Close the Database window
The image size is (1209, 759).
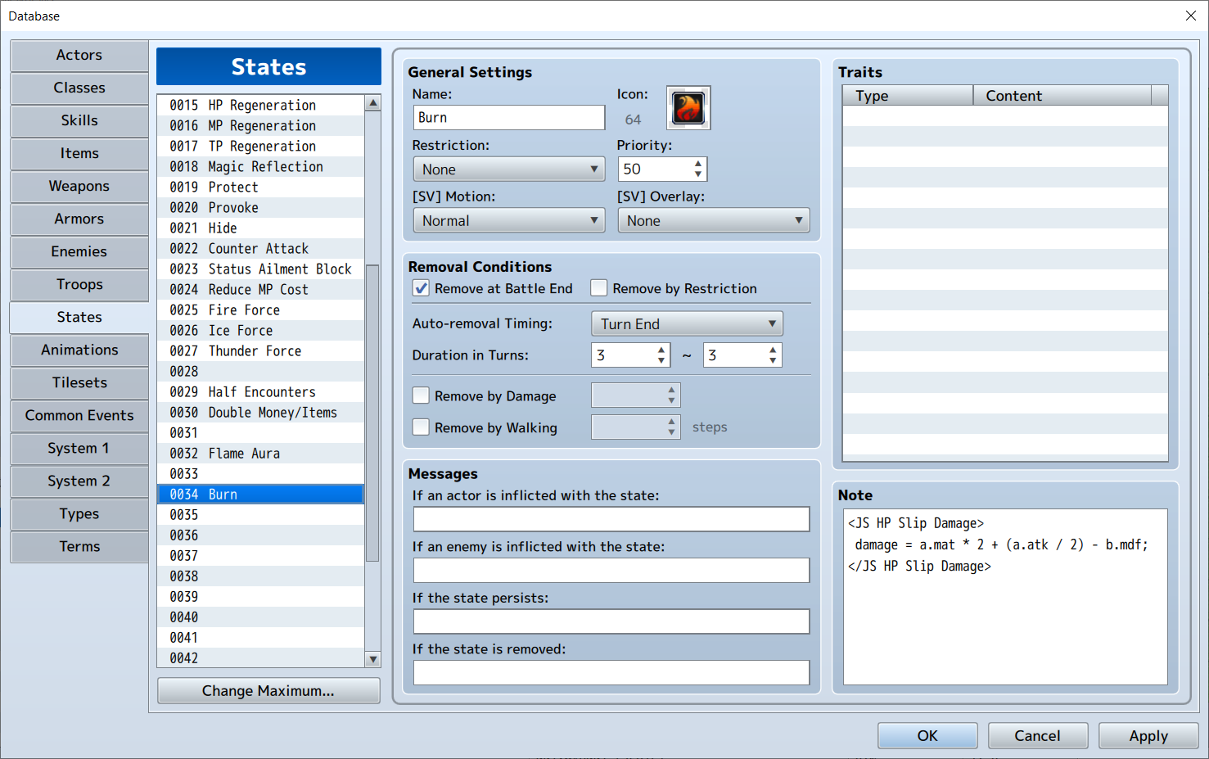[x=1191, y=16]
